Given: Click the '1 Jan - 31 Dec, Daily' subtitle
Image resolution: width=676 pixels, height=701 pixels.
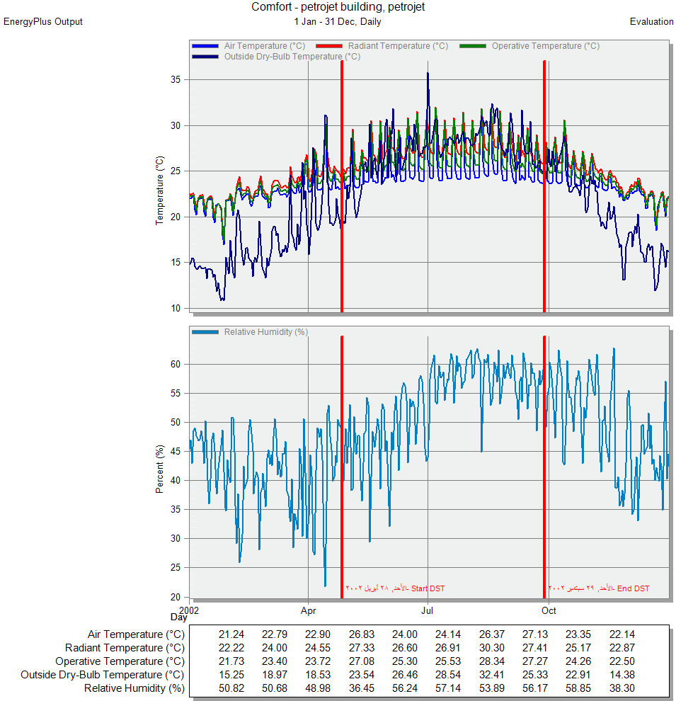Looking at the screenshot, I should pos(338,22).
